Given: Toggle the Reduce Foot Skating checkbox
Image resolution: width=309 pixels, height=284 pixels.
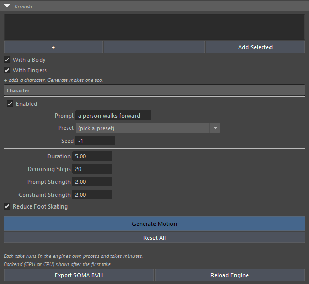Looking at the screenshot, I should [7, 206].
